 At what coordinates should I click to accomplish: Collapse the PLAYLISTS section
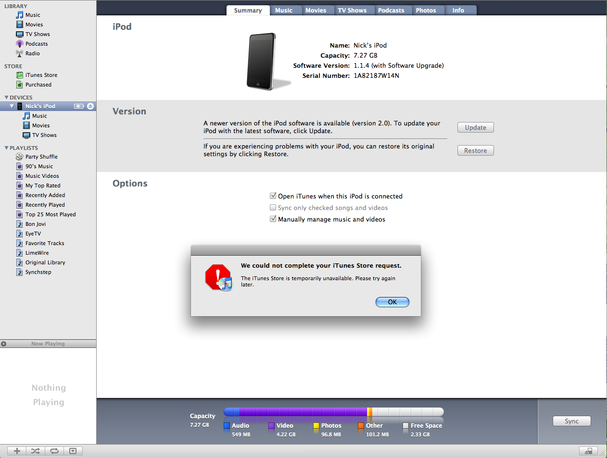click(6, 148)
